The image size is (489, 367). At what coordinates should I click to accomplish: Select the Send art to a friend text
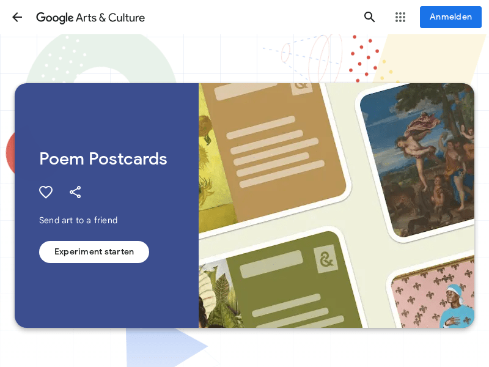click(x=78, y=220)
